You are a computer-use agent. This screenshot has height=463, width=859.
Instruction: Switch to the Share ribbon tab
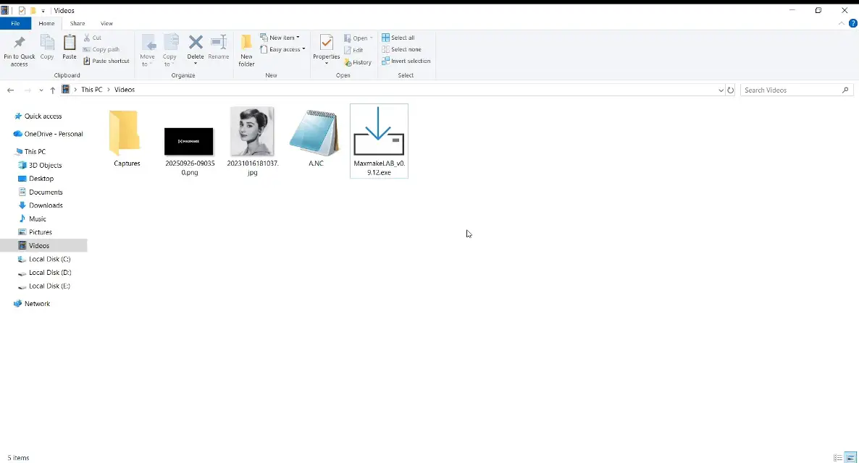pyautogui.click(x=77, y=22)
